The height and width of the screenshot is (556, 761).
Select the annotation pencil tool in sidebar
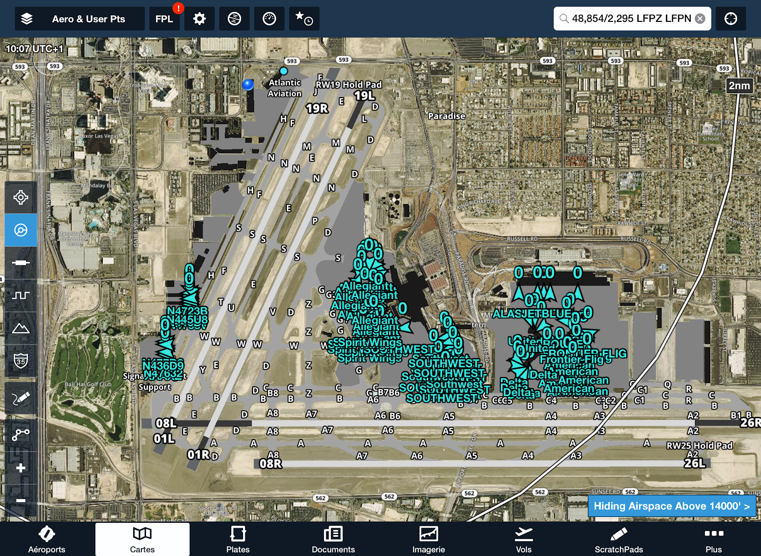click(20, 398)
